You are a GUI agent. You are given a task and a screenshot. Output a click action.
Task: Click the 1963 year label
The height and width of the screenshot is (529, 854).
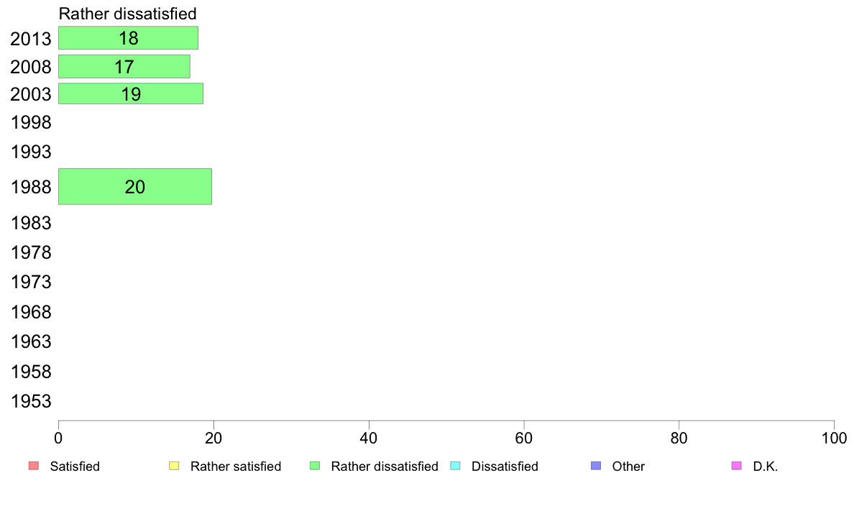point(31,341)
